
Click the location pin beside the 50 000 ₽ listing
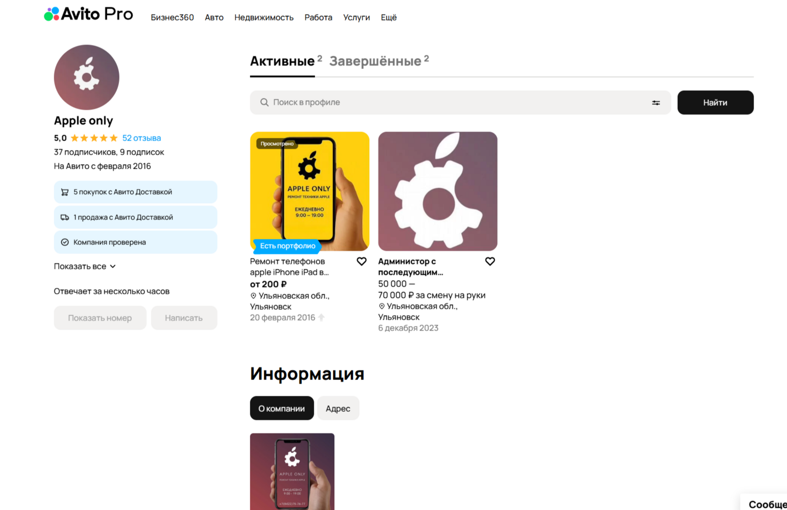pos(382,306)
